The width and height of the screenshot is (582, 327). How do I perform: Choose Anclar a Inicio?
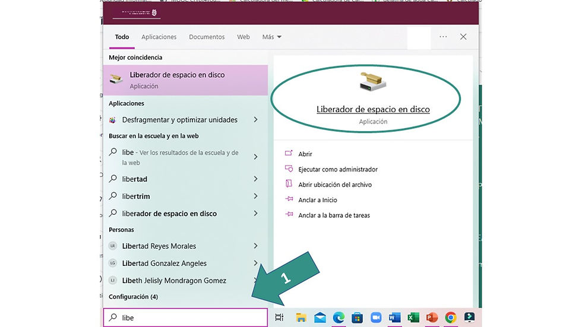click(x=318, y=200)
